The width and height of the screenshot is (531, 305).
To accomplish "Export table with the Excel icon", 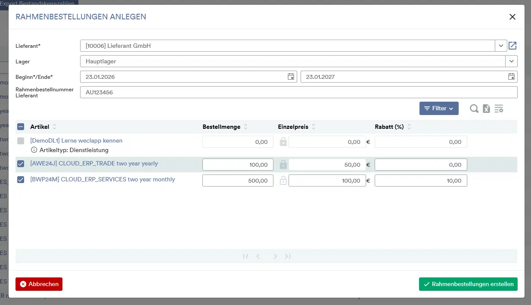I will [486, 109].
